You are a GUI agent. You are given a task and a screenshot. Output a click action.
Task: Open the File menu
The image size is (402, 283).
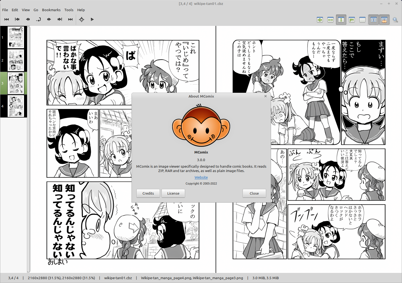5,10
